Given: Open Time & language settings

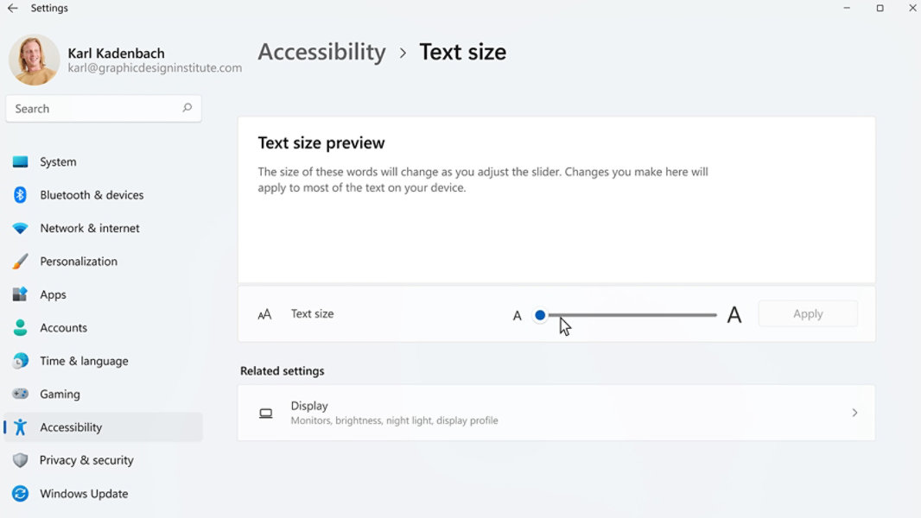Looking at the screenshot, I should pyautogui.click(x=84, y=361).
